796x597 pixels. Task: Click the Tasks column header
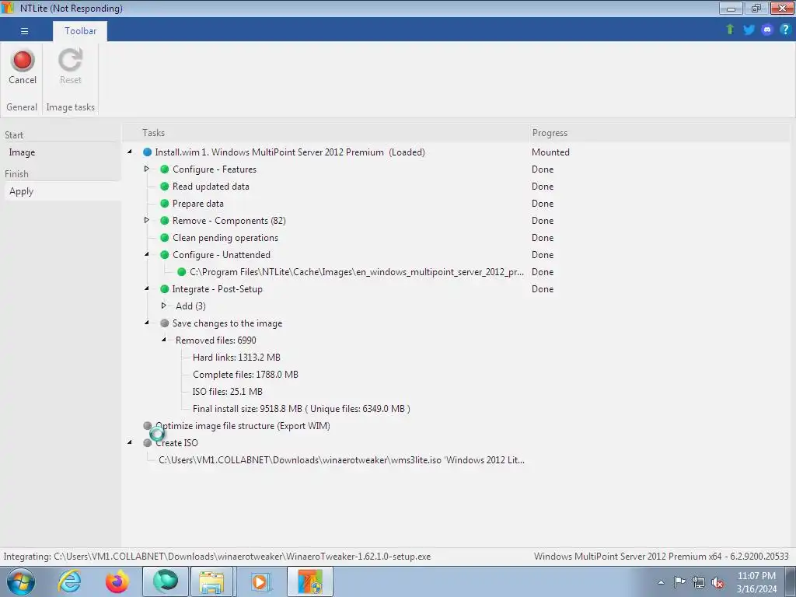(x=153, y=132)
